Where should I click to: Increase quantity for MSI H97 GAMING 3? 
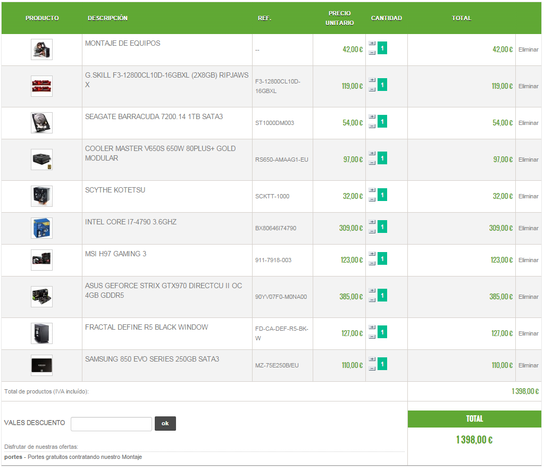click(372, 254)
